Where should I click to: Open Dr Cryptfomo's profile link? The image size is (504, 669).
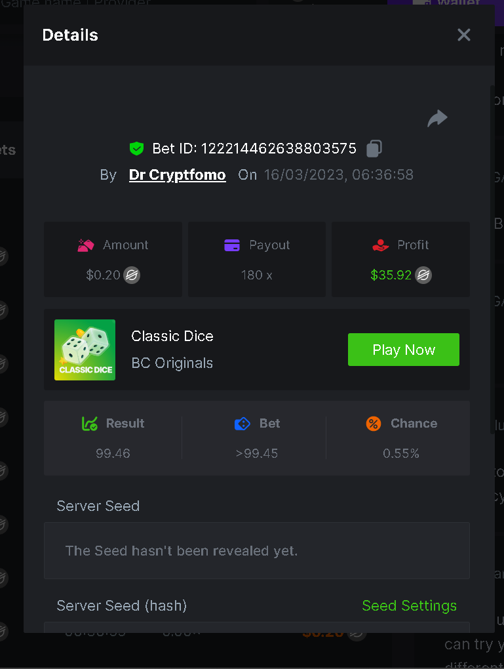tap(178, 175)
